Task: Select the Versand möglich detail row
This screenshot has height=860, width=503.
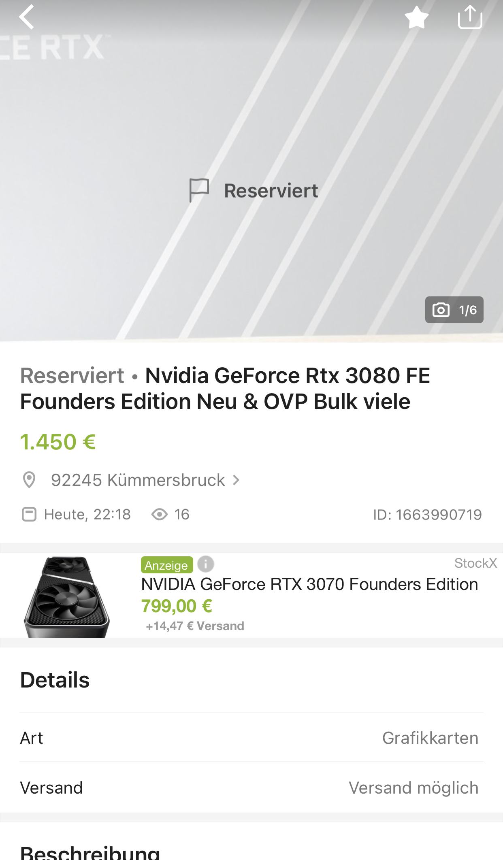Action: click(x=251, y=788)
